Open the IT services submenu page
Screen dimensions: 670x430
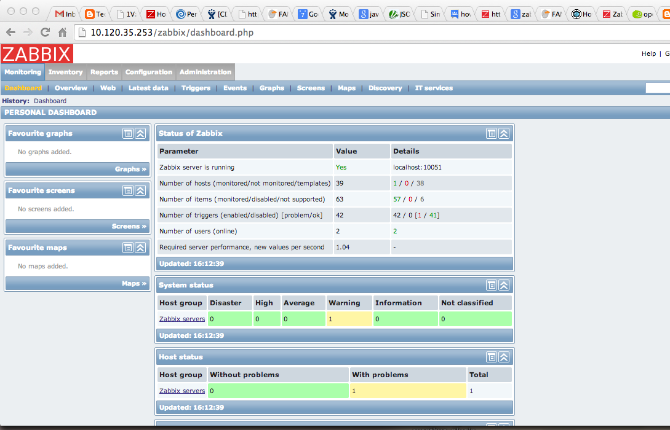[x=434, y=88]
